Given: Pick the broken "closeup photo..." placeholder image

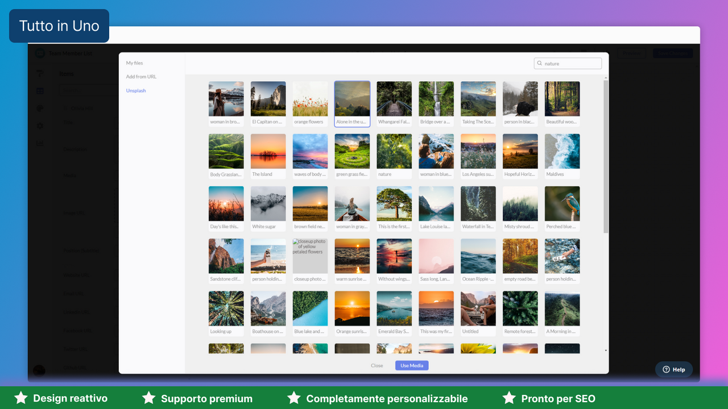Looking at the screenshot, I should click(311, 261).
